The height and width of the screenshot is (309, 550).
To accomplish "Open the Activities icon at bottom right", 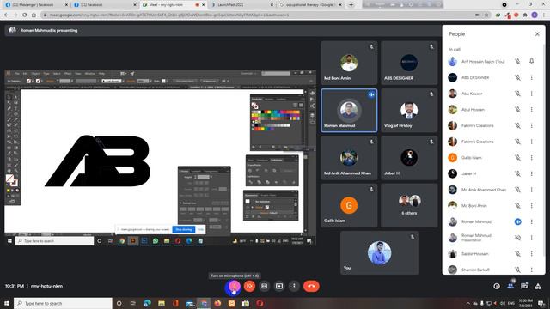I will tap(538, 286).
